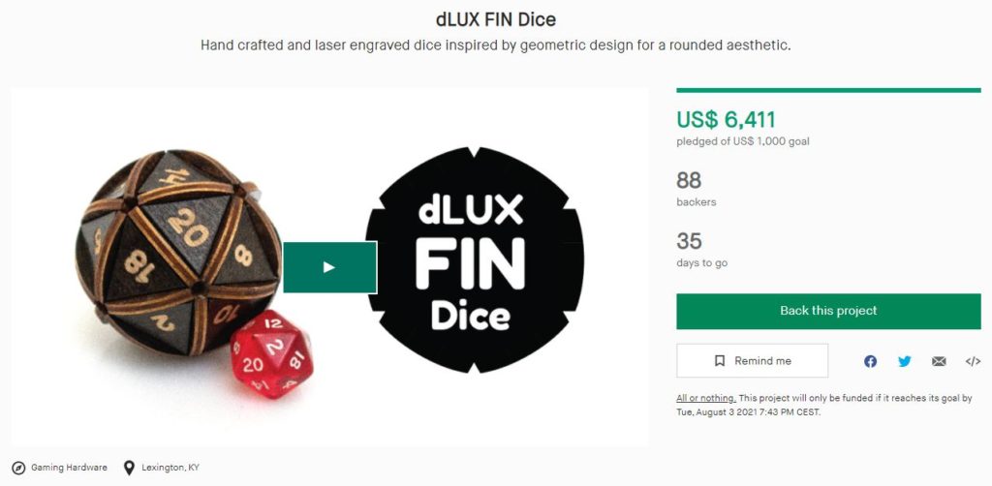Share the project on Facebook
992x486 pixels.
click(x=871, y=361)
